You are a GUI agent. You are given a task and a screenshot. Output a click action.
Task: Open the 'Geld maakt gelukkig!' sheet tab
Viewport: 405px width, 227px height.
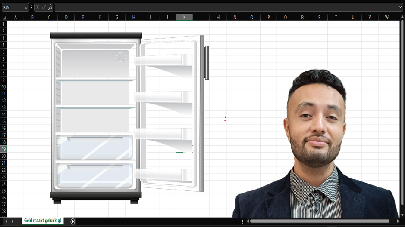42,221
